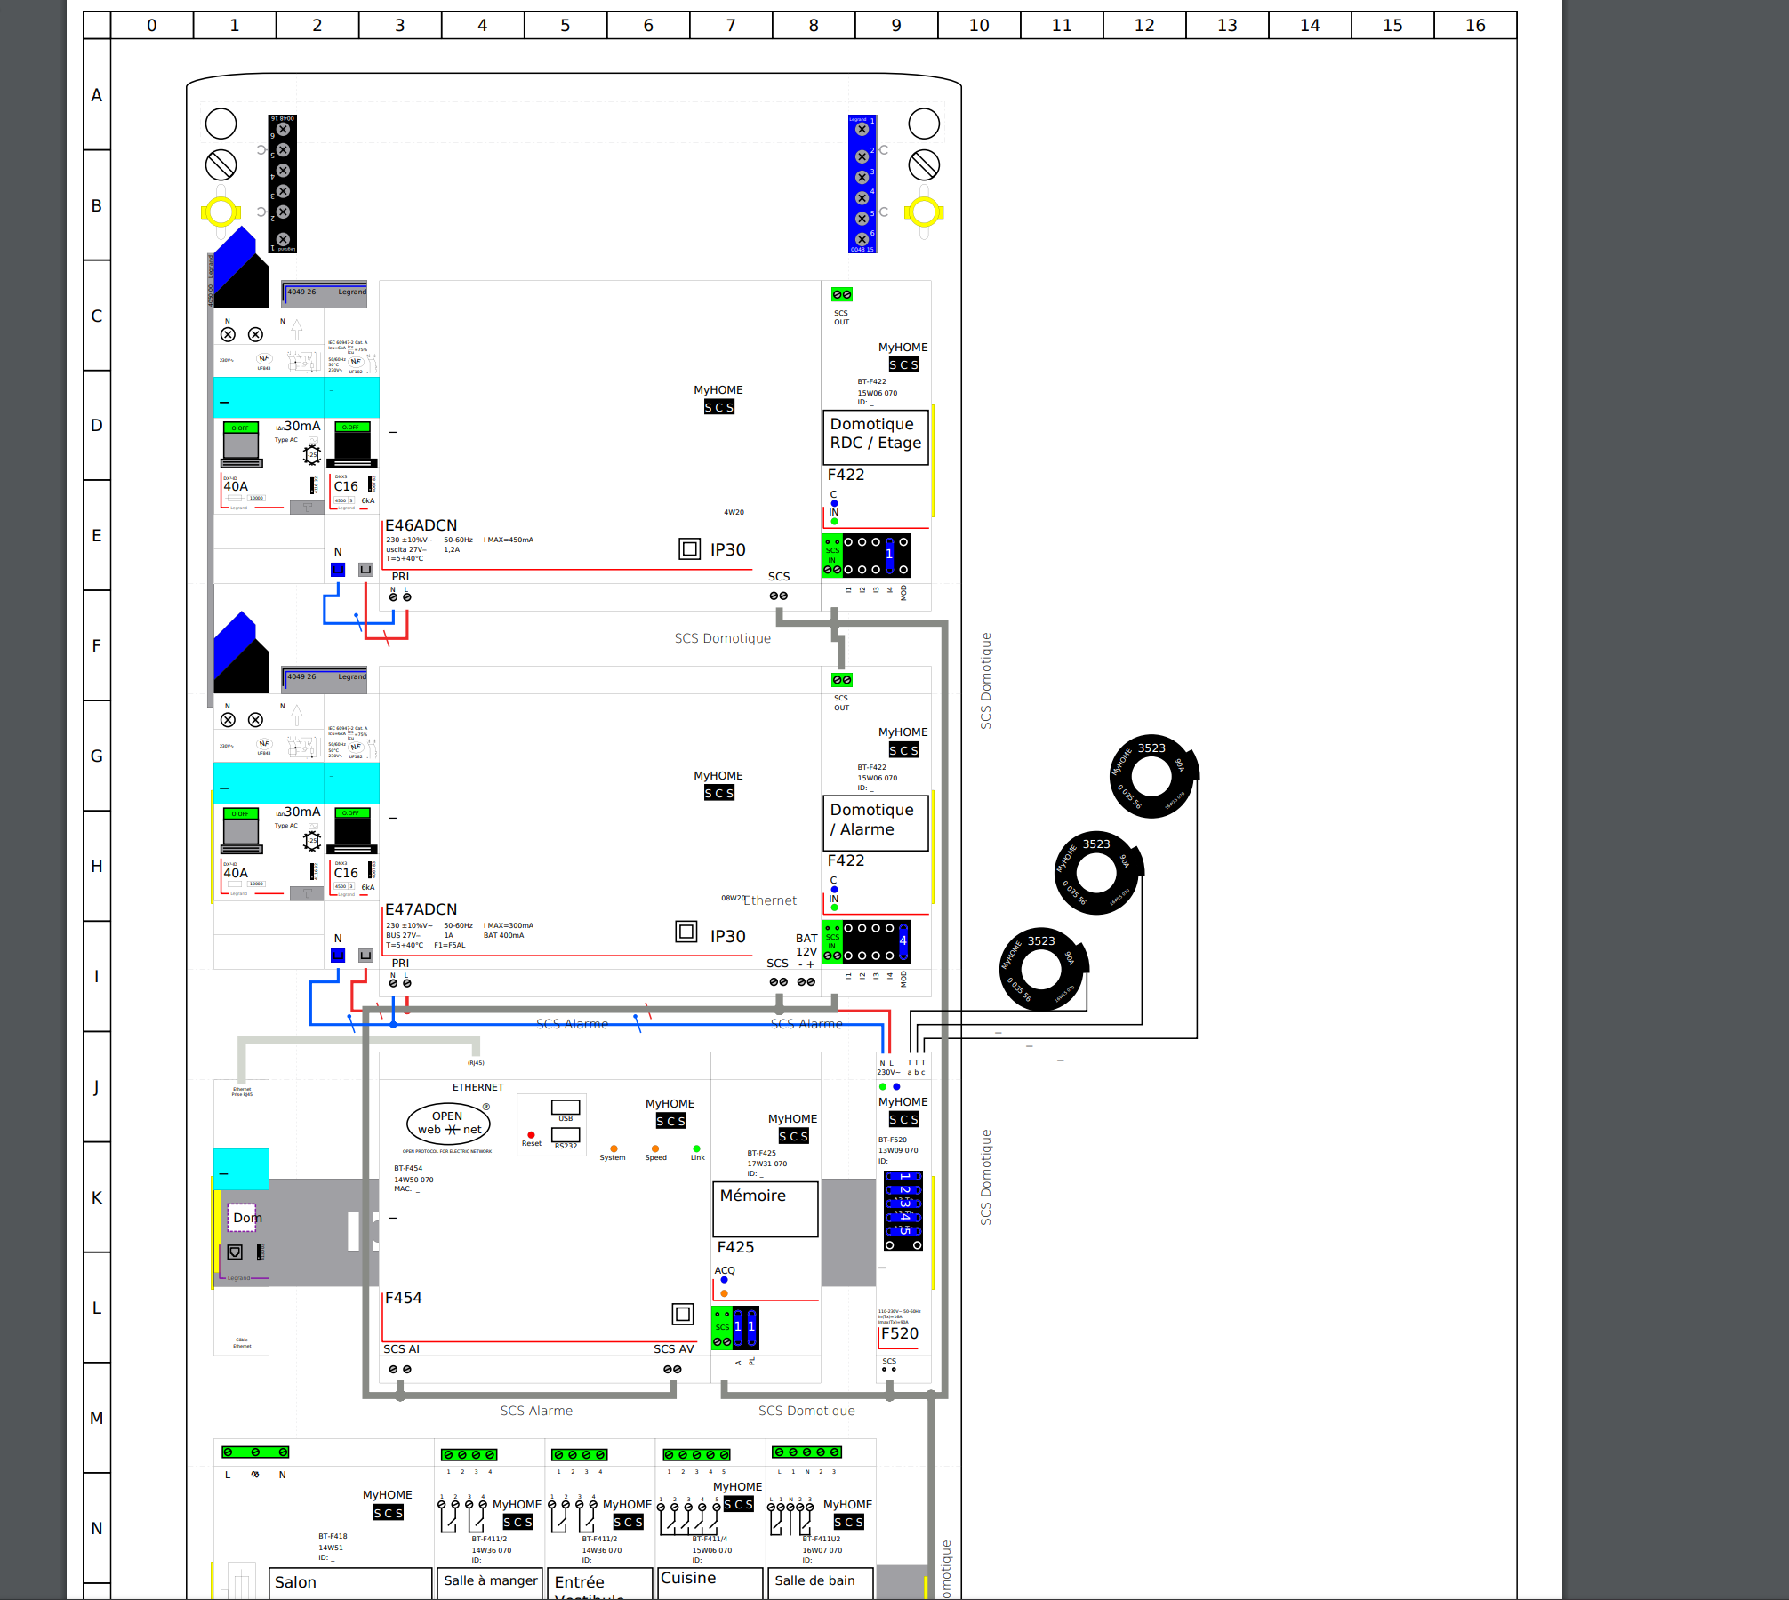This screenshot has height=1600, width=1789.
Task: Click the blue Legrand terminal block
Action: 862,184
